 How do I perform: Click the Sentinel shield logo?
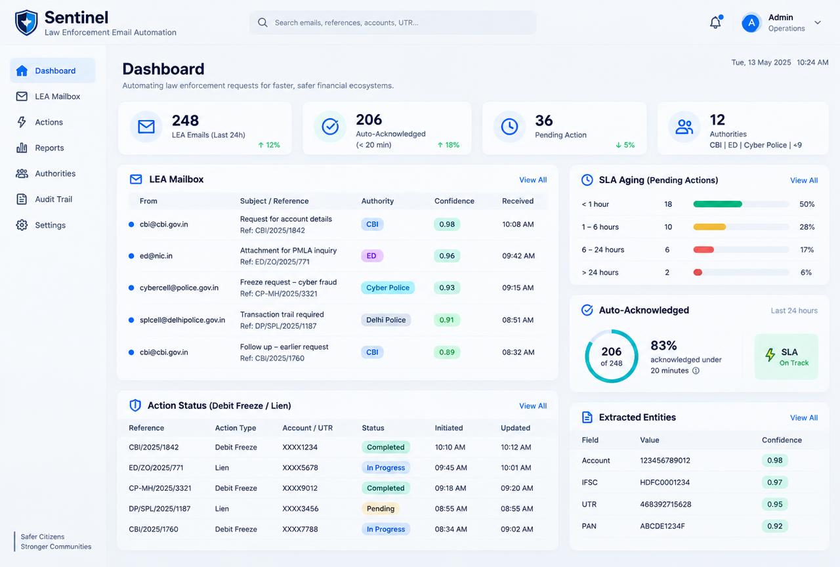(x=26, y=22)
